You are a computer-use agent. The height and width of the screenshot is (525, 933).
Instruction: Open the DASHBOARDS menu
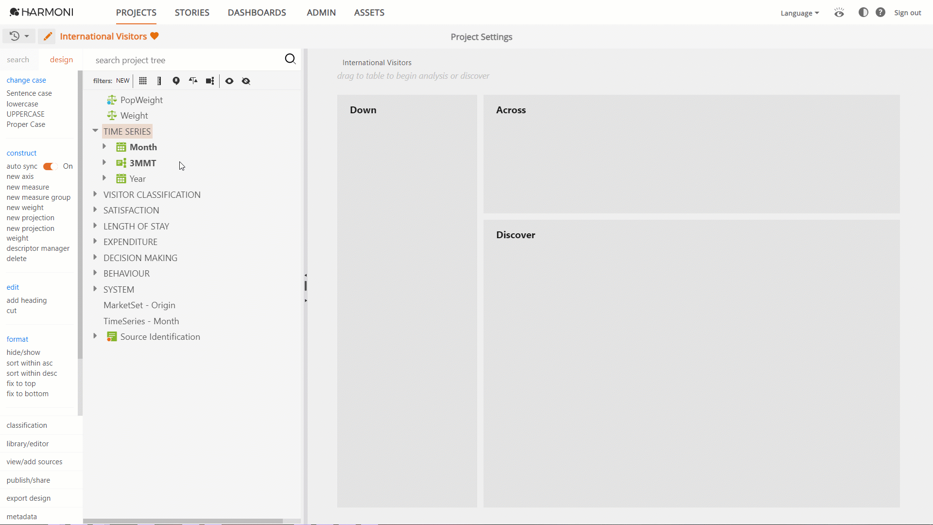(x=257, y=13)
